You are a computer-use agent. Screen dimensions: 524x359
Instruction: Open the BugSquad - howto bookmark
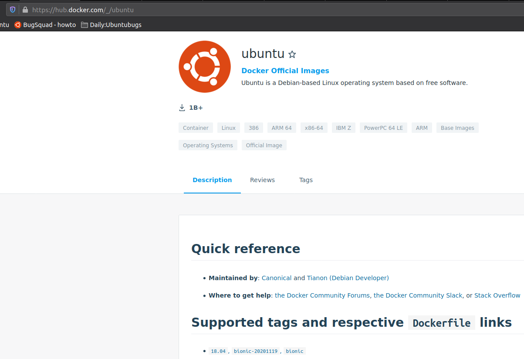45,25
